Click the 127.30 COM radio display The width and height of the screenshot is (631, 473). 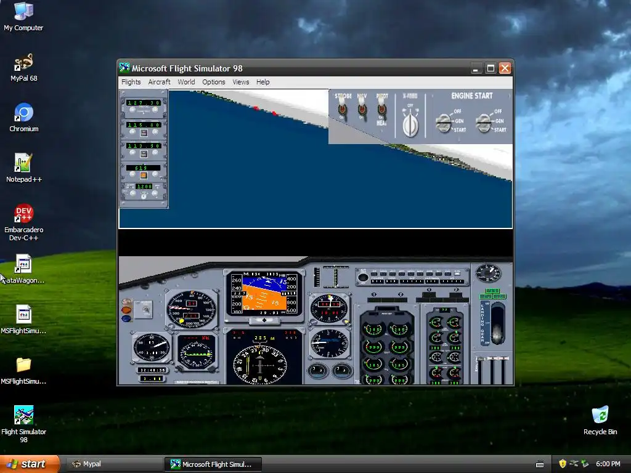144,103
